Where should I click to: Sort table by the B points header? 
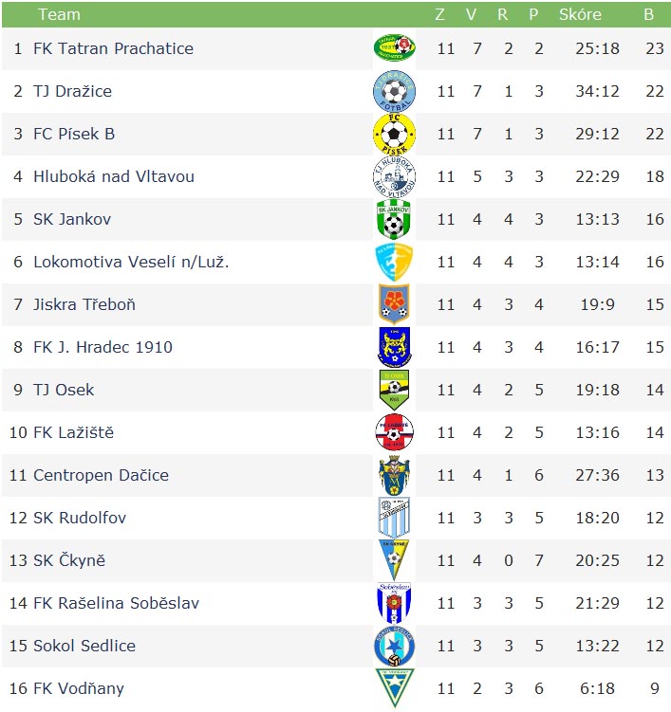pyautogui.click(x=649, y=14)
